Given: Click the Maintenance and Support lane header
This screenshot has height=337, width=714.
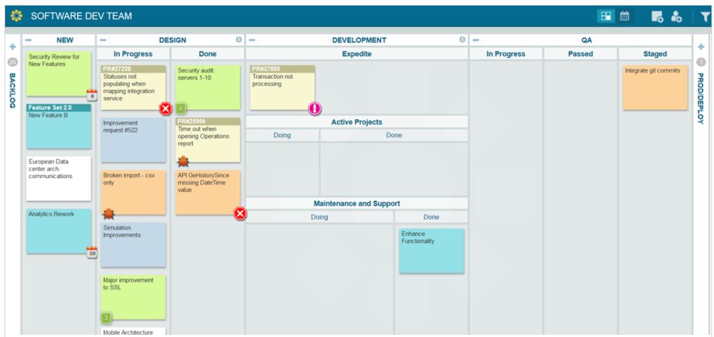Looking at the screenshot, I should pos(357,204).
